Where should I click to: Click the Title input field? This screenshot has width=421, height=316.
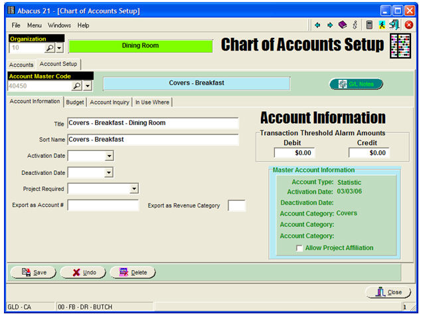click(153, 123)
